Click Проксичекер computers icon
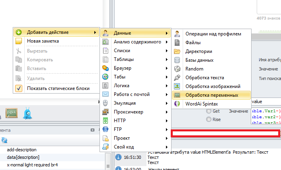Screen dimensions: 281x170 click(105, 112)
